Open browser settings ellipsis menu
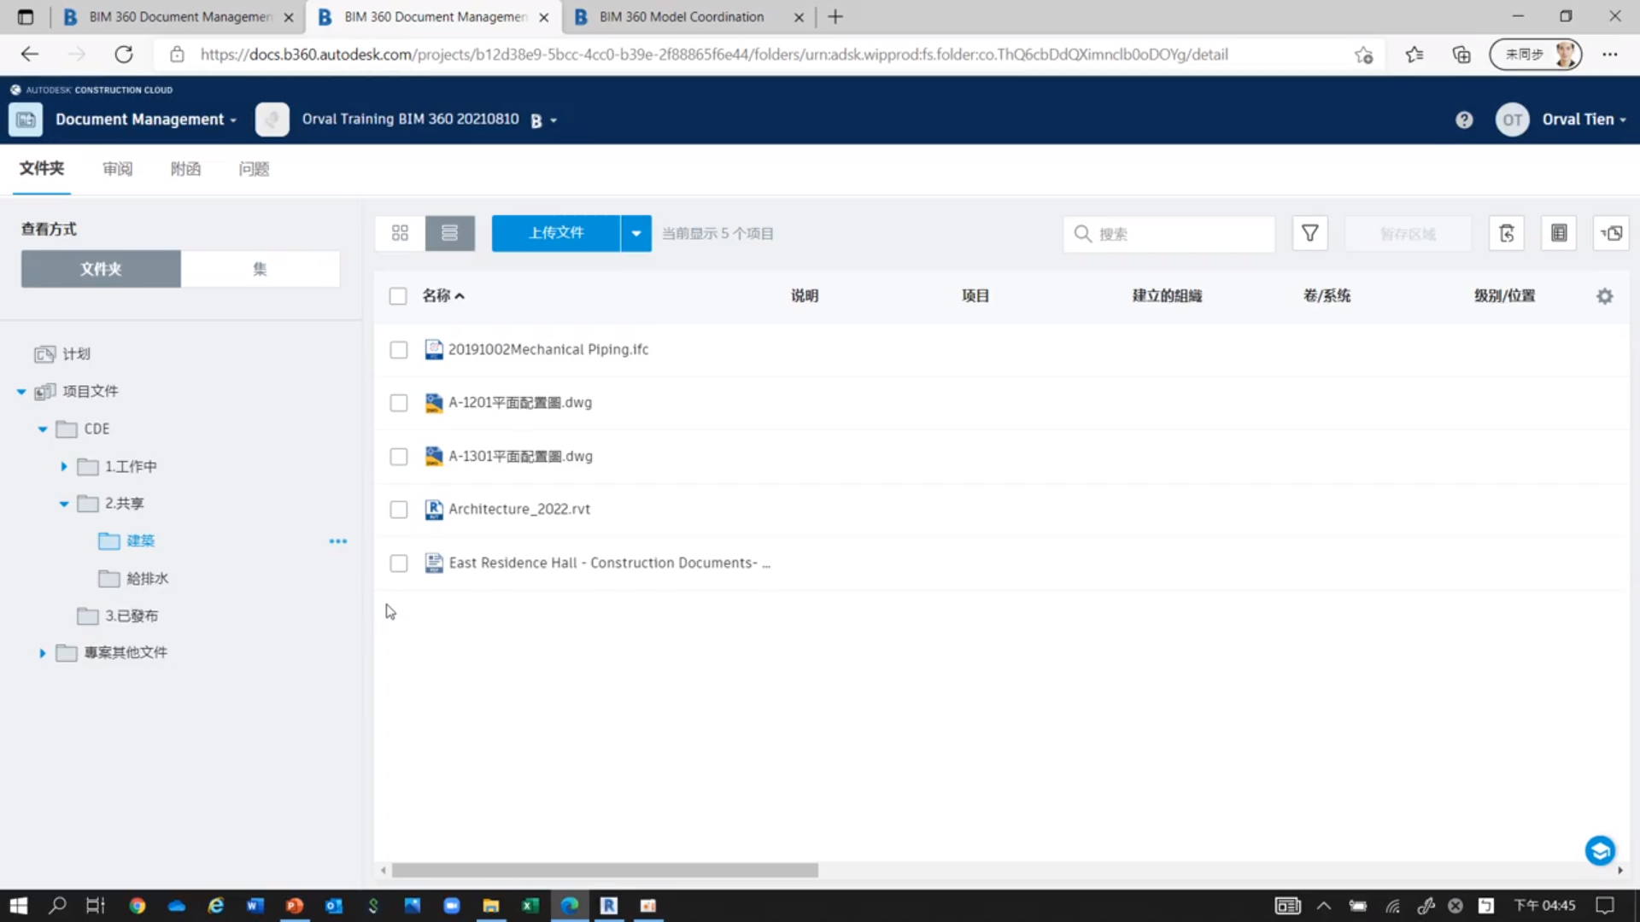The width and height of the screenshot is (1640, 922). click(x=1610, y=55)
